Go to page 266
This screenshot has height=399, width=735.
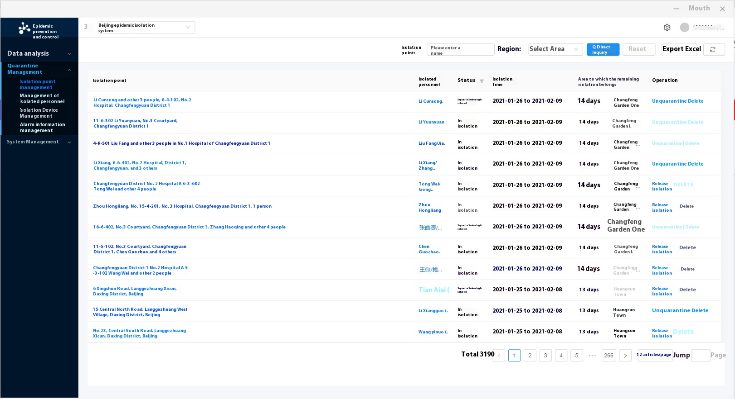(x=608, y=356)
